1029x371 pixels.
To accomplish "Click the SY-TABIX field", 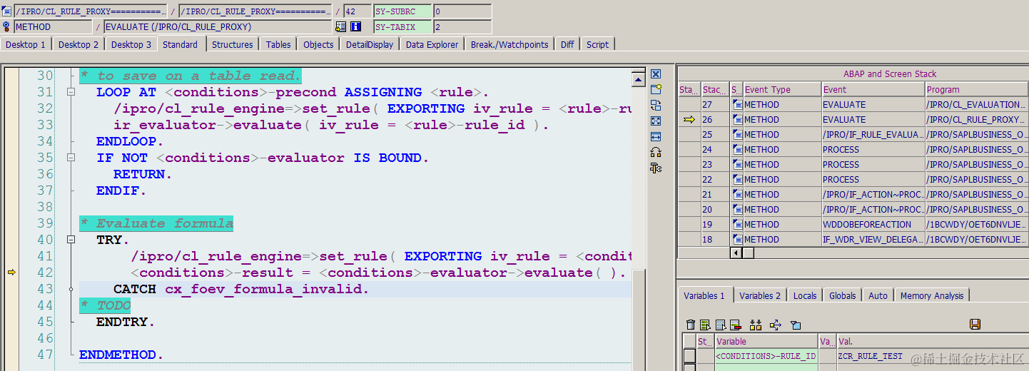I will [402, 27].
